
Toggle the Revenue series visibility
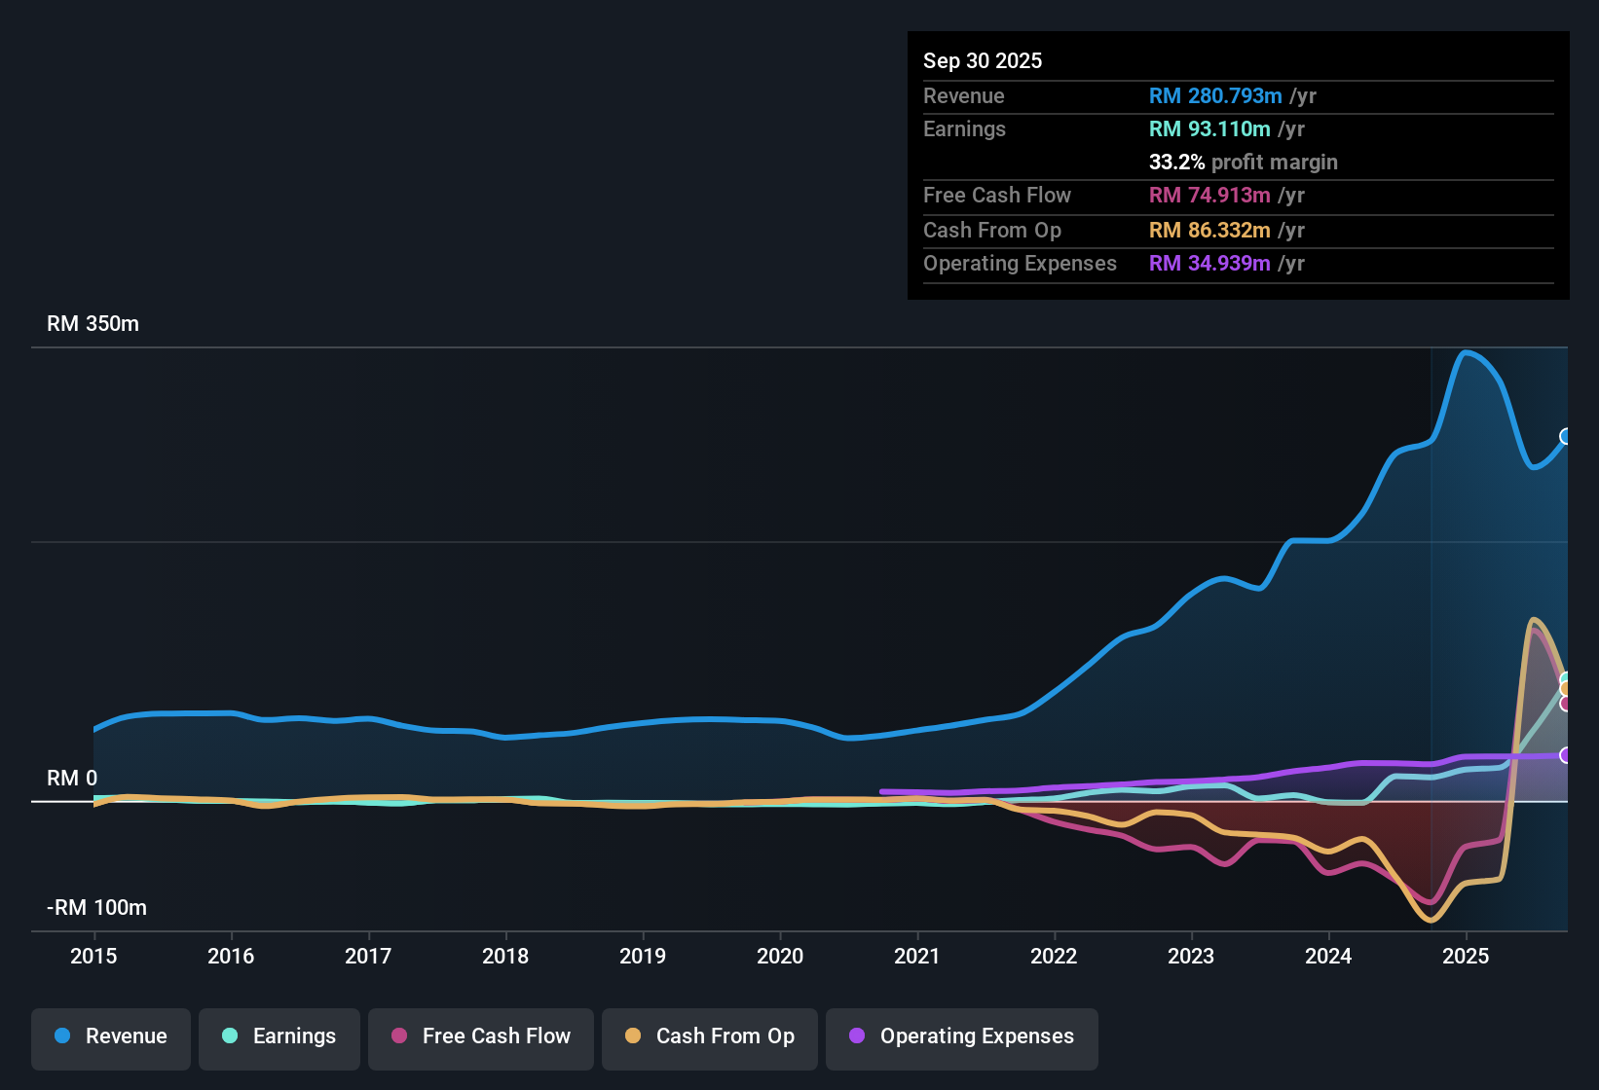(x=110, y=1037)
